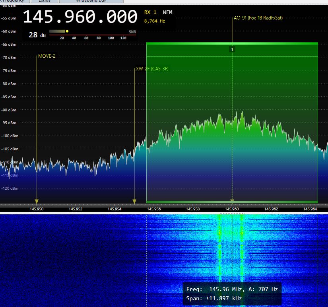Grab the green filter passband top edge
Image resolution: width=328 pixels, height=307 pixels.
pyautogui.click(x=232, y=43)
